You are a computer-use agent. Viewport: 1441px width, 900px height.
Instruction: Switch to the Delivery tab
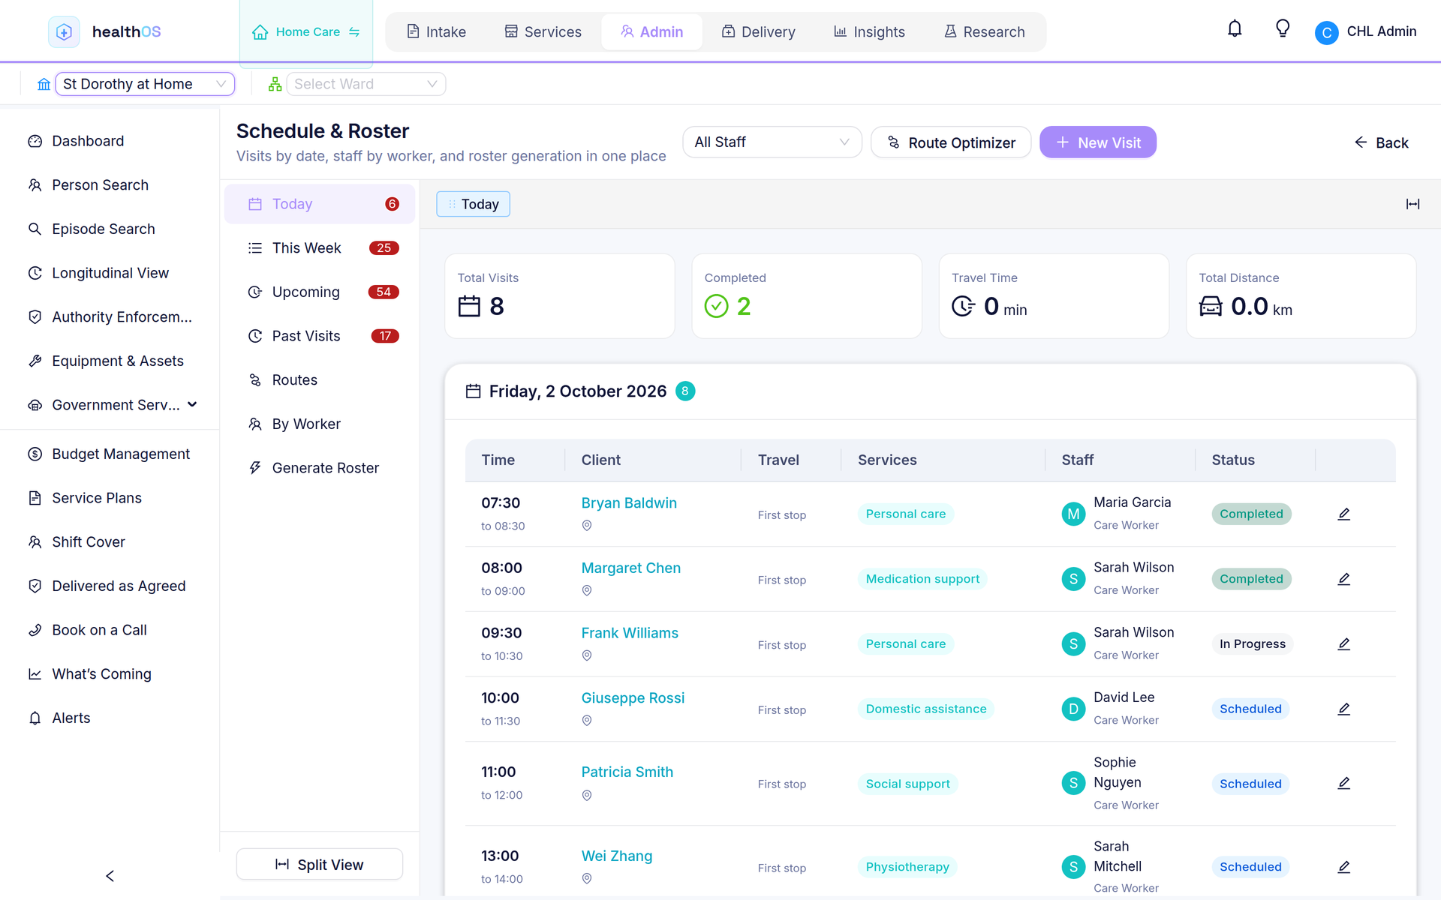[x=758, y=31]
